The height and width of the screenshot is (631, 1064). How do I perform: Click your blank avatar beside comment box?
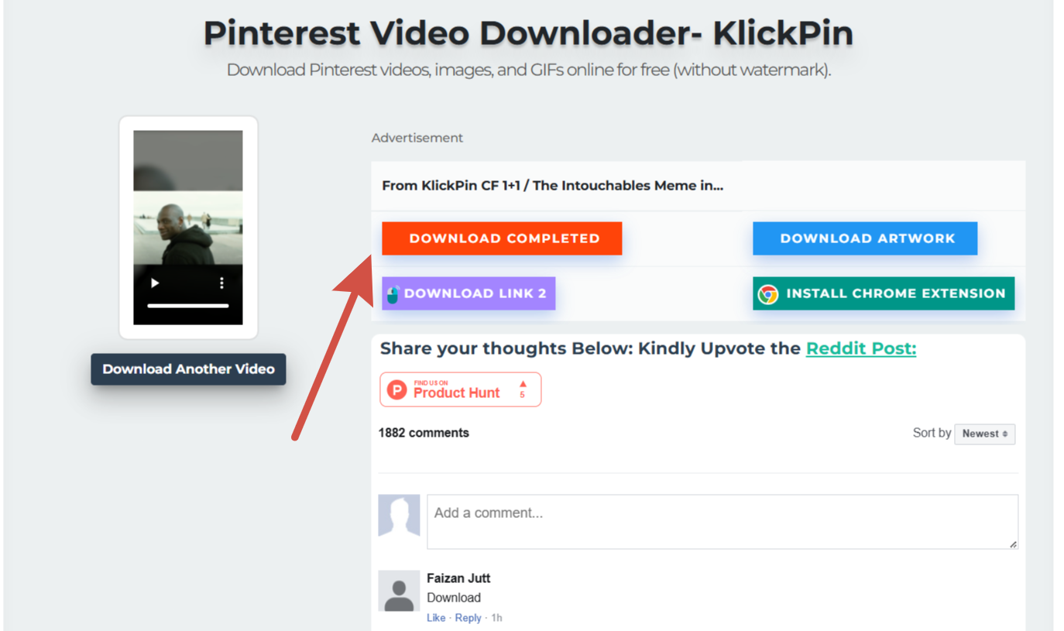(399, 516)
